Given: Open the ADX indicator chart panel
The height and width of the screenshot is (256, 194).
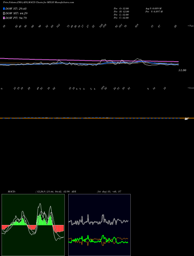Looking at the screenshot, I should tap(99, 225).
